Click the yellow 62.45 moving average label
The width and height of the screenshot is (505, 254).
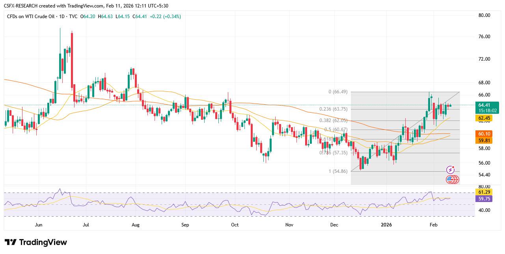click(x=484, y=118)
